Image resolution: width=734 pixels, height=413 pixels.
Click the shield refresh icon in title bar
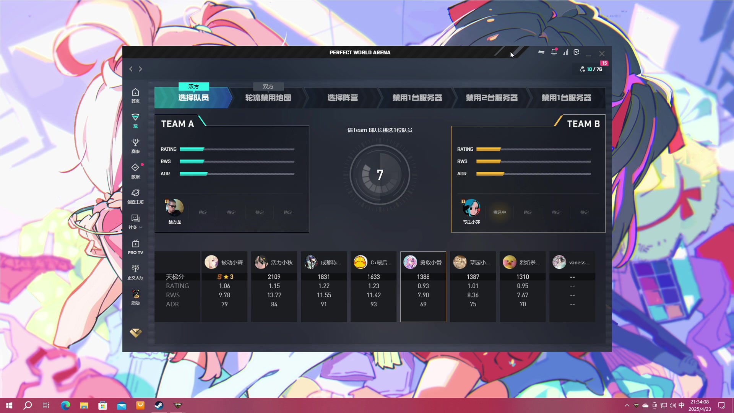[576, 52]
